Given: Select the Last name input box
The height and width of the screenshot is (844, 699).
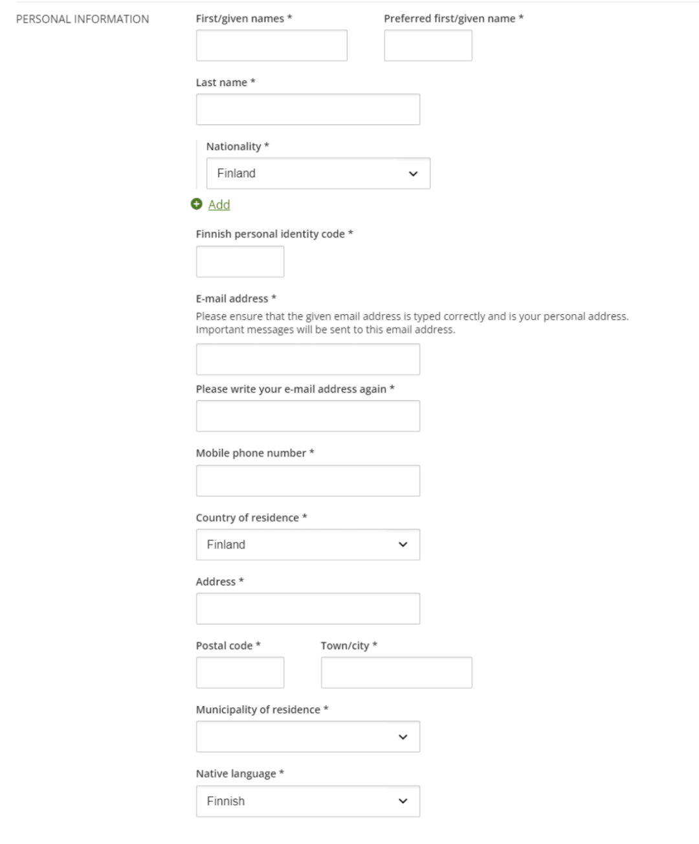Looking at the screenshot, I should coord(307,109).
